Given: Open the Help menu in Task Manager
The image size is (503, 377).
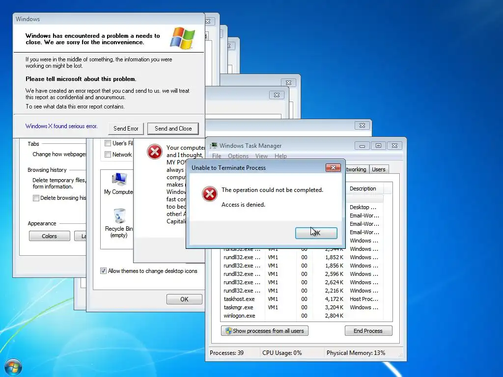Looking at the screenshot, I should pos(280,156).
